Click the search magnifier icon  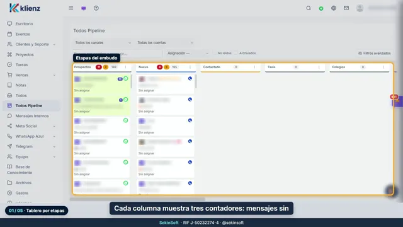(x=309, y=8)
